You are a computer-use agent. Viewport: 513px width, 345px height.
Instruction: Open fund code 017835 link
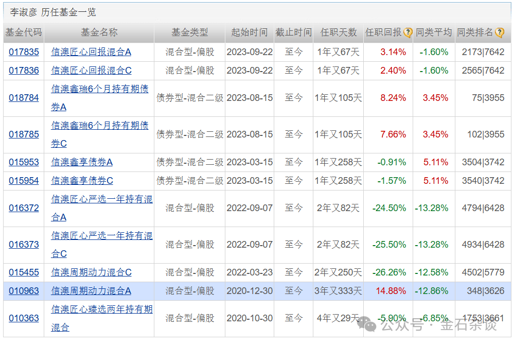[24, 52]
